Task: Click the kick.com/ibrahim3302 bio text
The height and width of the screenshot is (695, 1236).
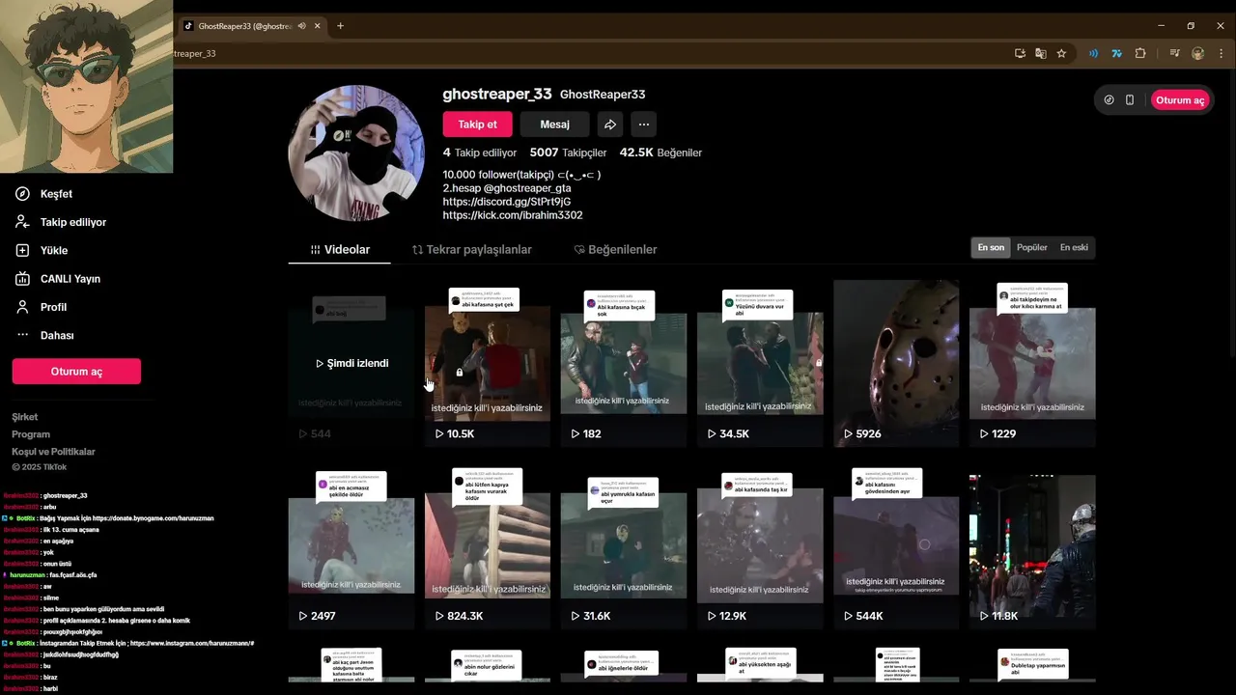Action: pos(513,215)
